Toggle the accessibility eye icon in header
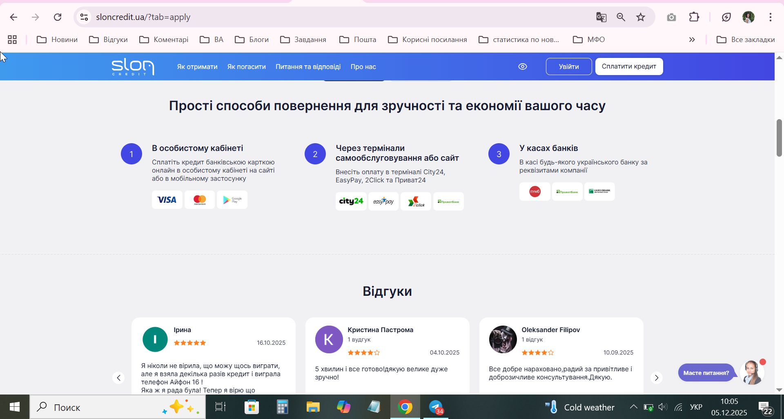784x419 pixels. pos(523,67)
